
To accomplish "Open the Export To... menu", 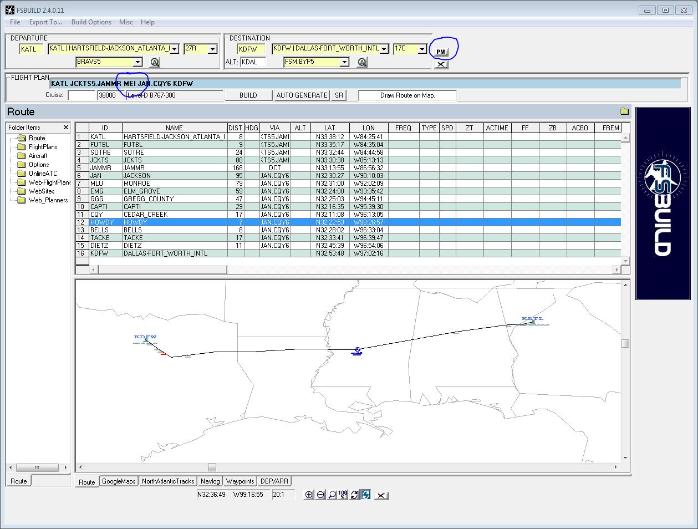I will (x=45, y=22).
